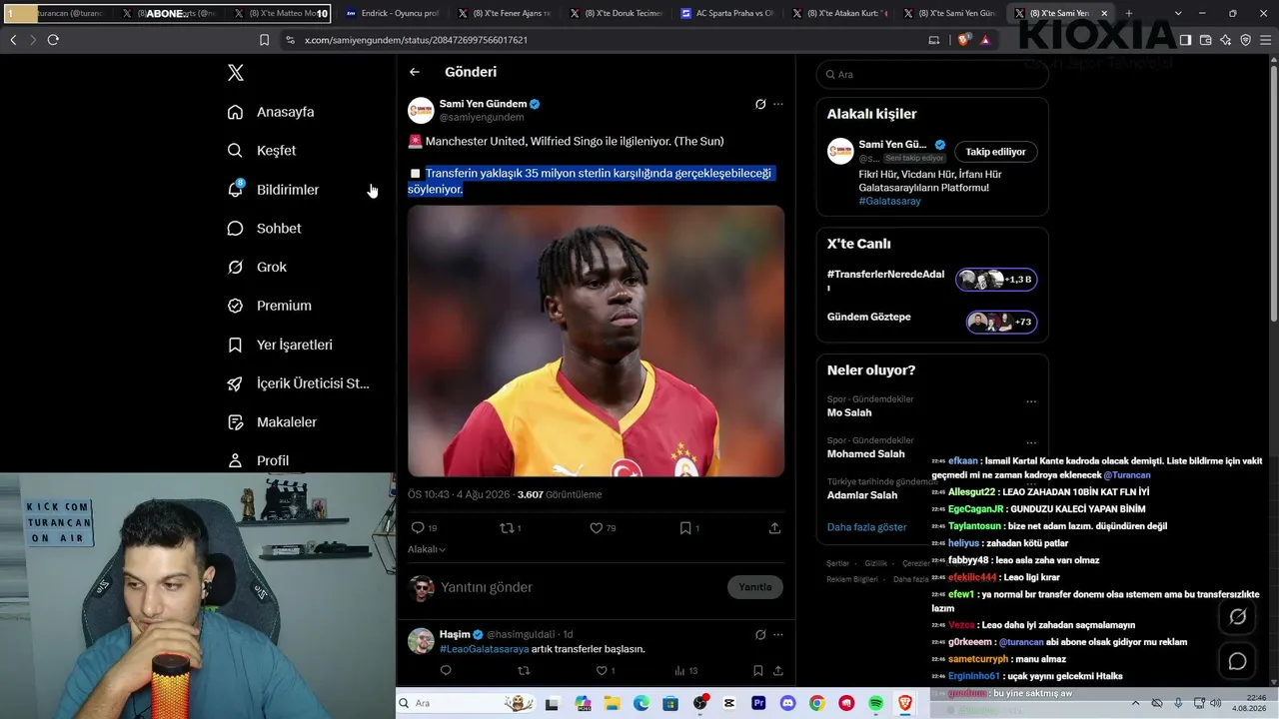Show hidden system tray icons
This screenshot has height=719, width=1279.
coord(1137,704)
